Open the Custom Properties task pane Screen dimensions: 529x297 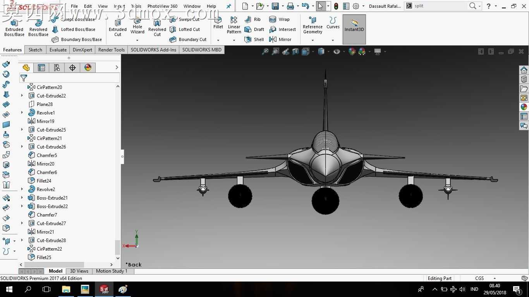(x=524, y=116)
